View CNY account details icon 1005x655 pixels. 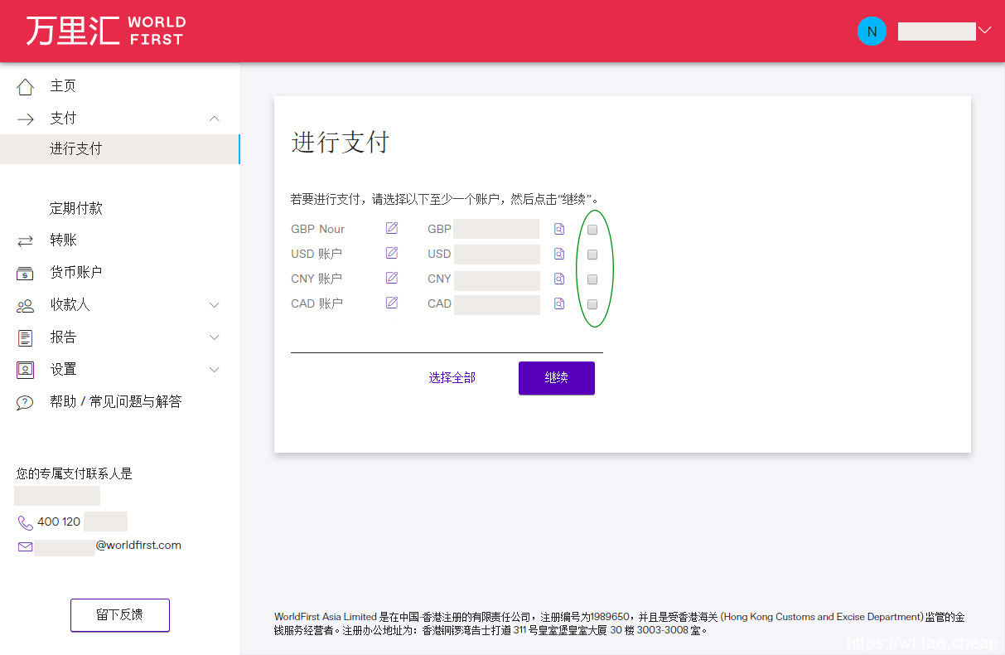pyautogui.click(x=559, y=279)
